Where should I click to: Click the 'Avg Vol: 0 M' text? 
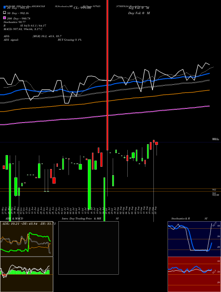[139, 8]
